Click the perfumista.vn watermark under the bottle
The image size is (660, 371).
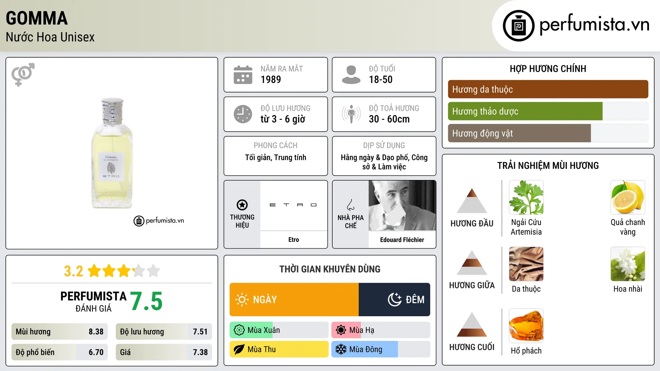159,221
